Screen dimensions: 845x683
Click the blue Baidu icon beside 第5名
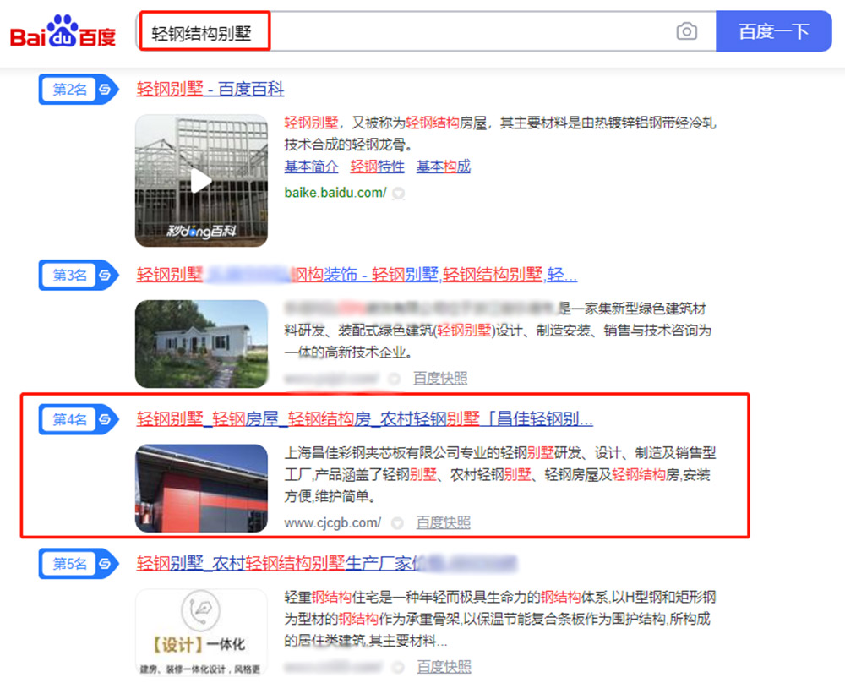click(x=104, y=563)
